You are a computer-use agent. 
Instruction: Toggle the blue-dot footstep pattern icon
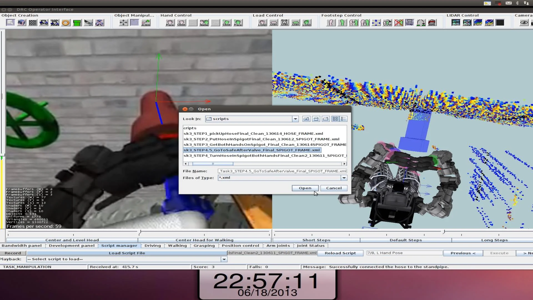tap(376, 23)
